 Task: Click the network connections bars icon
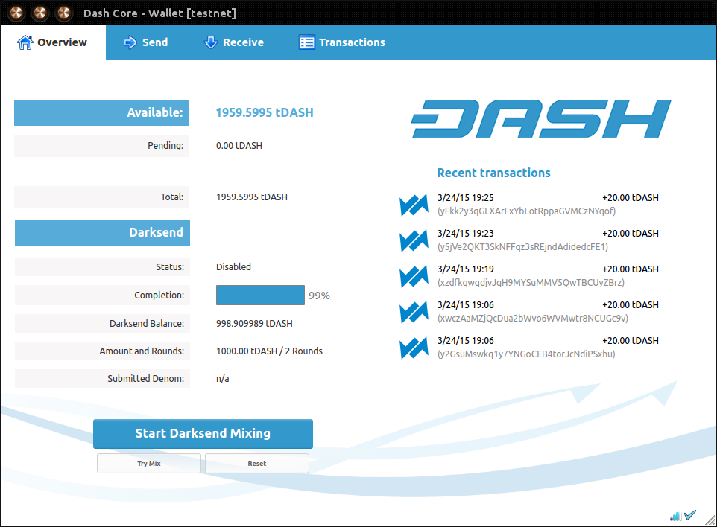pos(675,517)
